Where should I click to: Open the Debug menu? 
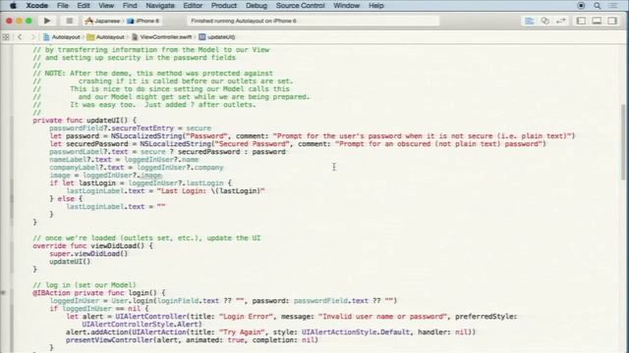click(x=256, y=6)
